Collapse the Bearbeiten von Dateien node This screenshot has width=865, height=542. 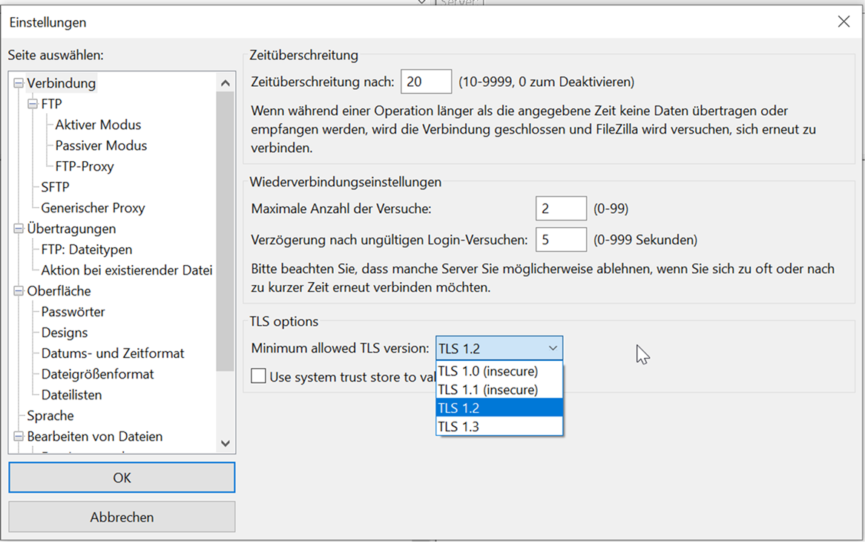[19, 436]
